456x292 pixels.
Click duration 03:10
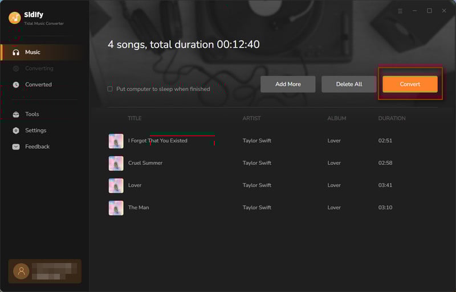pyautogui.click(x=385, y=207)
